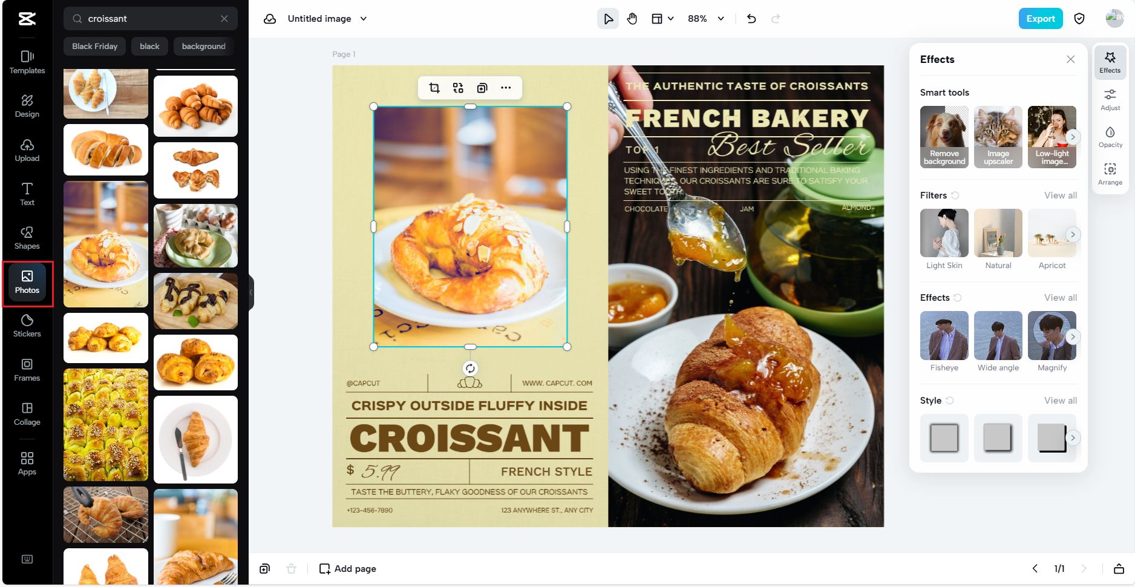The height and width of the screenshot is (587, 1135).
Task: Click the Export button
Action: (x=1041, y=19)
